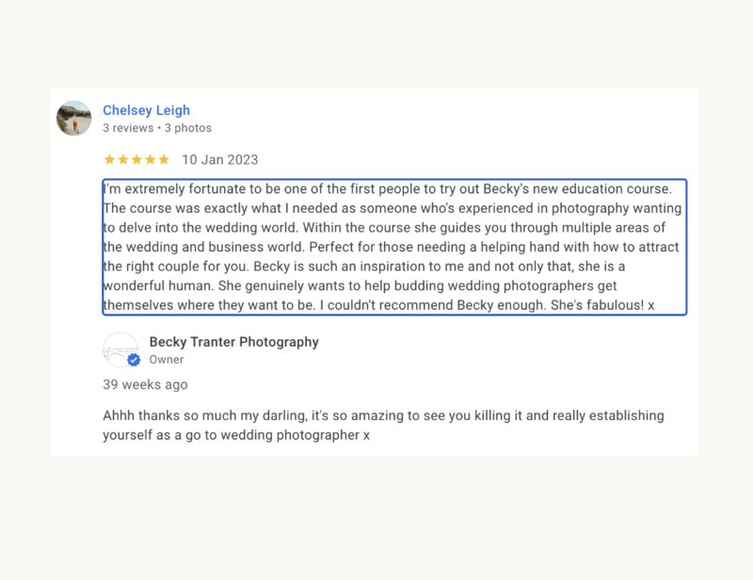753x580 pixels.
Task: Click 'yourself as a go to wedding photographer'
Action: pos(231,435)
